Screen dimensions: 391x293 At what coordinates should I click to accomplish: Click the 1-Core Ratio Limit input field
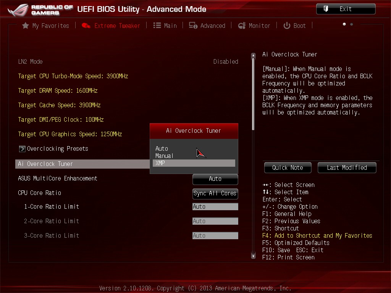(x=215, y=207)
